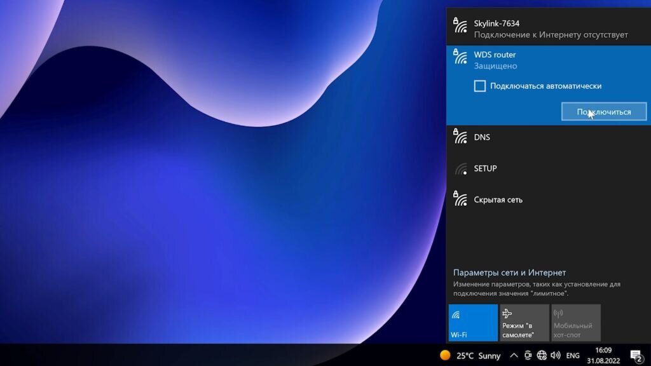Enable the Подключаться автоматически checkbox
651x366 pixels.
(479, 86)
